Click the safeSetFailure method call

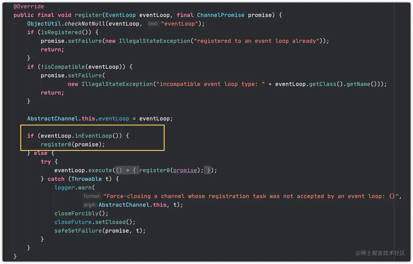click(x=78, y=231)
